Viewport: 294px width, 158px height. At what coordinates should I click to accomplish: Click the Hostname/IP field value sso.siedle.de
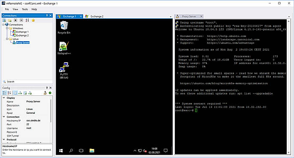[x=33, y=120]
